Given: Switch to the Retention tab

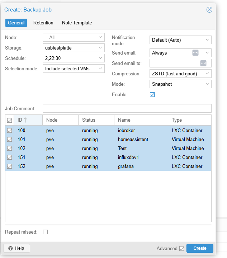Looking at the screenshot, I should click(43, 23).
